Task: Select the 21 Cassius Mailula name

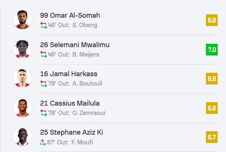Action: pyautogui.click(x=70, y=103)
